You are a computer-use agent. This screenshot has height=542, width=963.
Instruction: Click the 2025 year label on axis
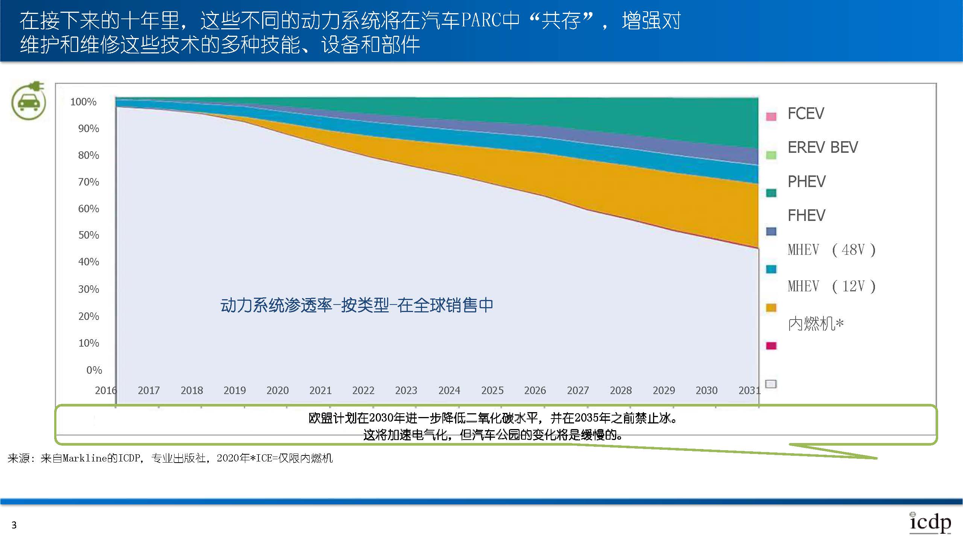tap(492, 390)
